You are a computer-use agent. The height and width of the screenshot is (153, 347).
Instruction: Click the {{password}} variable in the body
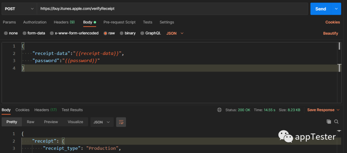click(x=81, y=61)
